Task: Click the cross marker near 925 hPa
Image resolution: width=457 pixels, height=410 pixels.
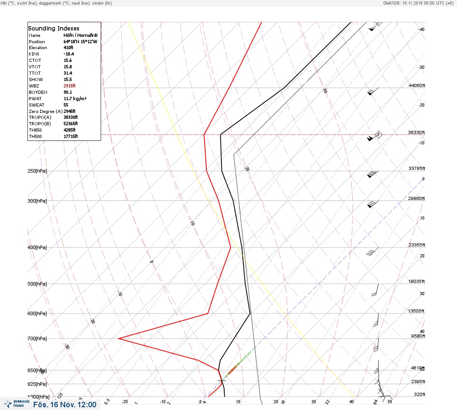Action: click(x=222, y=380)
